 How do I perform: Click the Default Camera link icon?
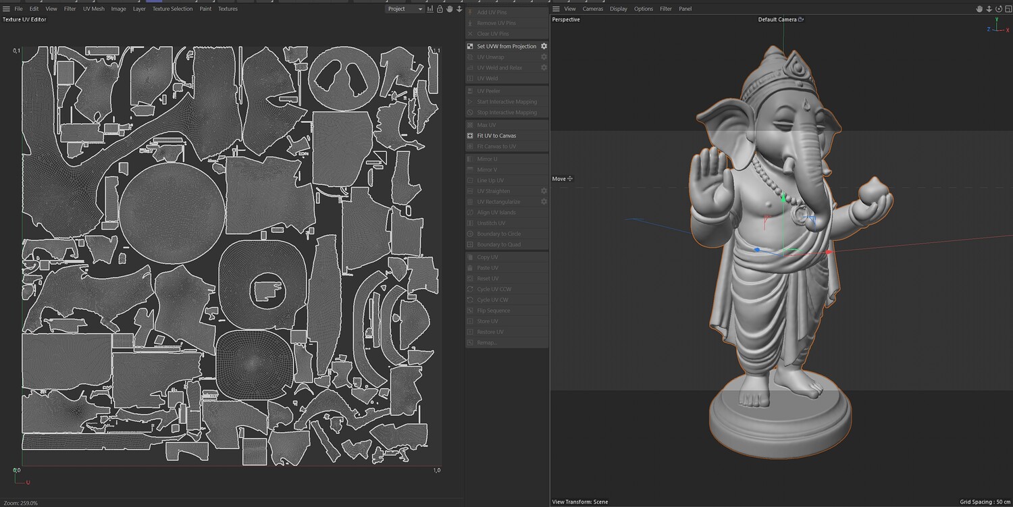point(801,20)
